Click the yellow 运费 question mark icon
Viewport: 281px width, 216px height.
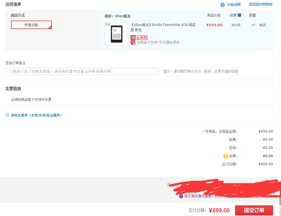coord(226,156)
